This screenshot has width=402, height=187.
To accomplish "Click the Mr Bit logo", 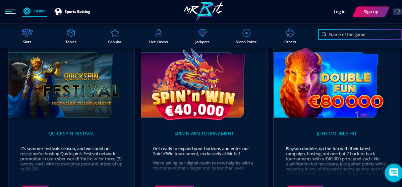I will [x=203, y=11].
